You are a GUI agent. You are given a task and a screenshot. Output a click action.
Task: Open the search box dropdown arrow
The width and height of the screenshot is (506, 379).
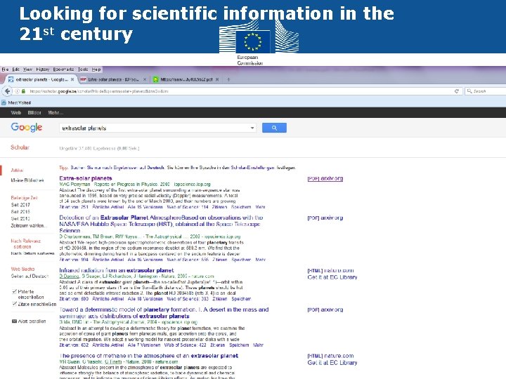252,128
